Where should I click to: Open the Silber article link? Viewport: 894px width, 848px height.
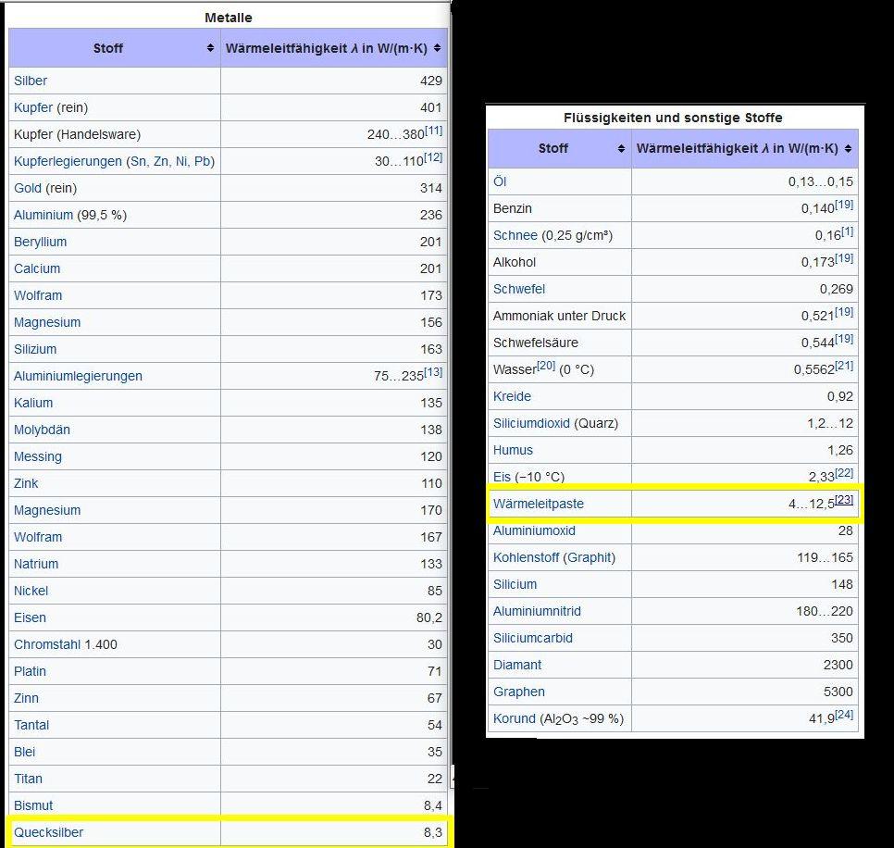(x=31, y=81)
